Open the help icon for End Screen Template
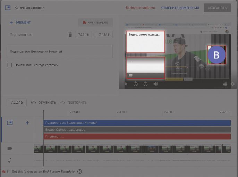The height and width of the screenshot is (177, 238). (79, 171)
